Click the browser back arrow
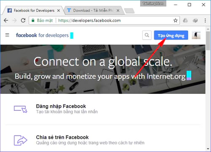The width and height of the screenshot is (211, 152). (6, 21)
